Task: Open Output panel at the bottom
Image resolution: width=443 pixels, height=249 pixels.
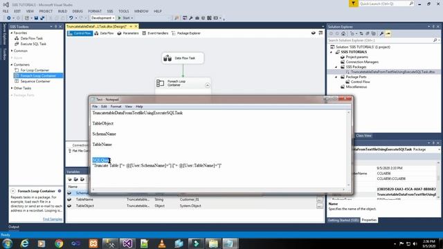Action: (14, 227)
